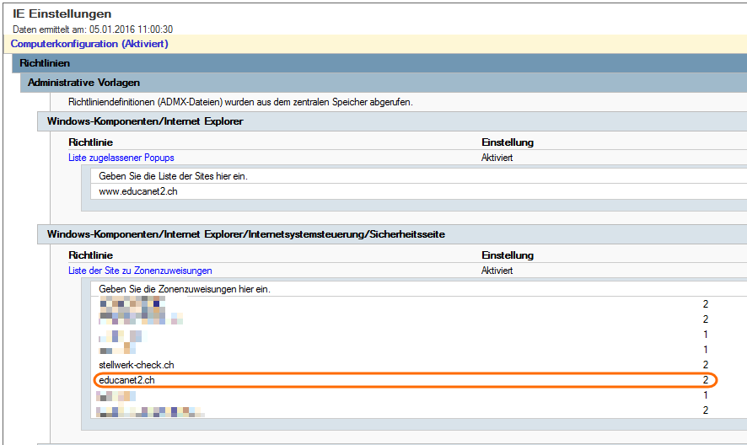
Task: Select the www.educanet2.ch popup site entry
Action: click(138, 191)
